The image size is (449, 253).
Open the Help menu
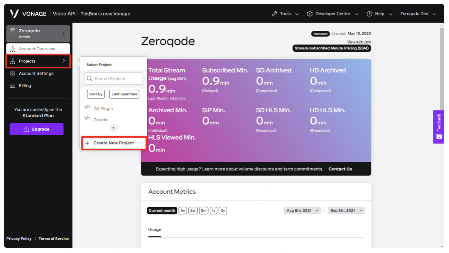(379, 14)
